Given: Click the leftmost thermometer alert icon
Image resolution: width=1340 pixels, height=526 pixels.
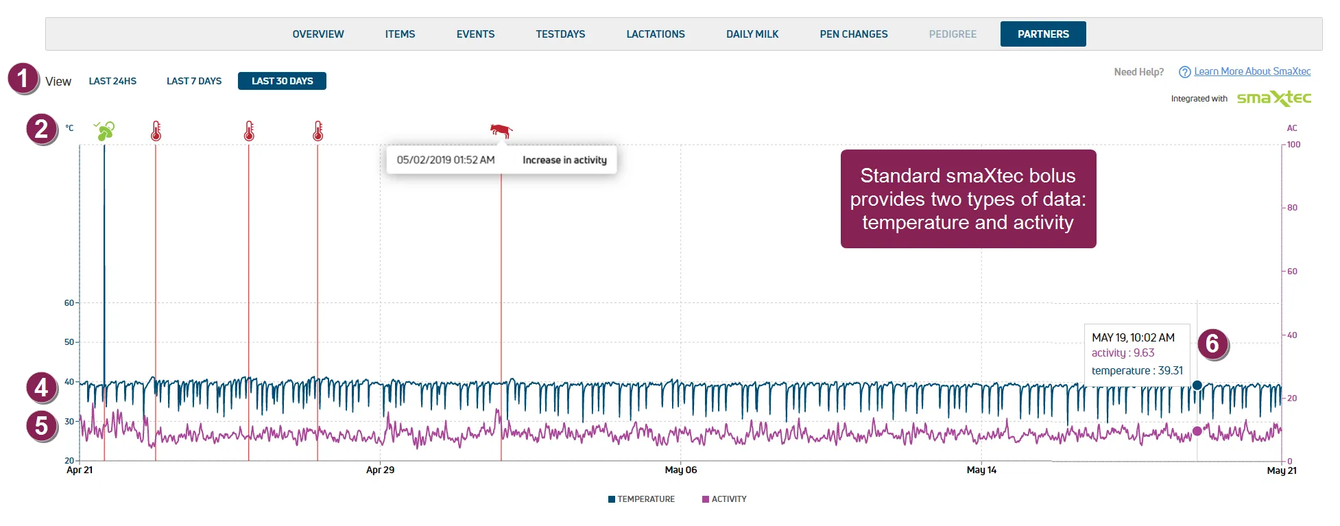Looking at the screenshot, I should click(156, 131).
